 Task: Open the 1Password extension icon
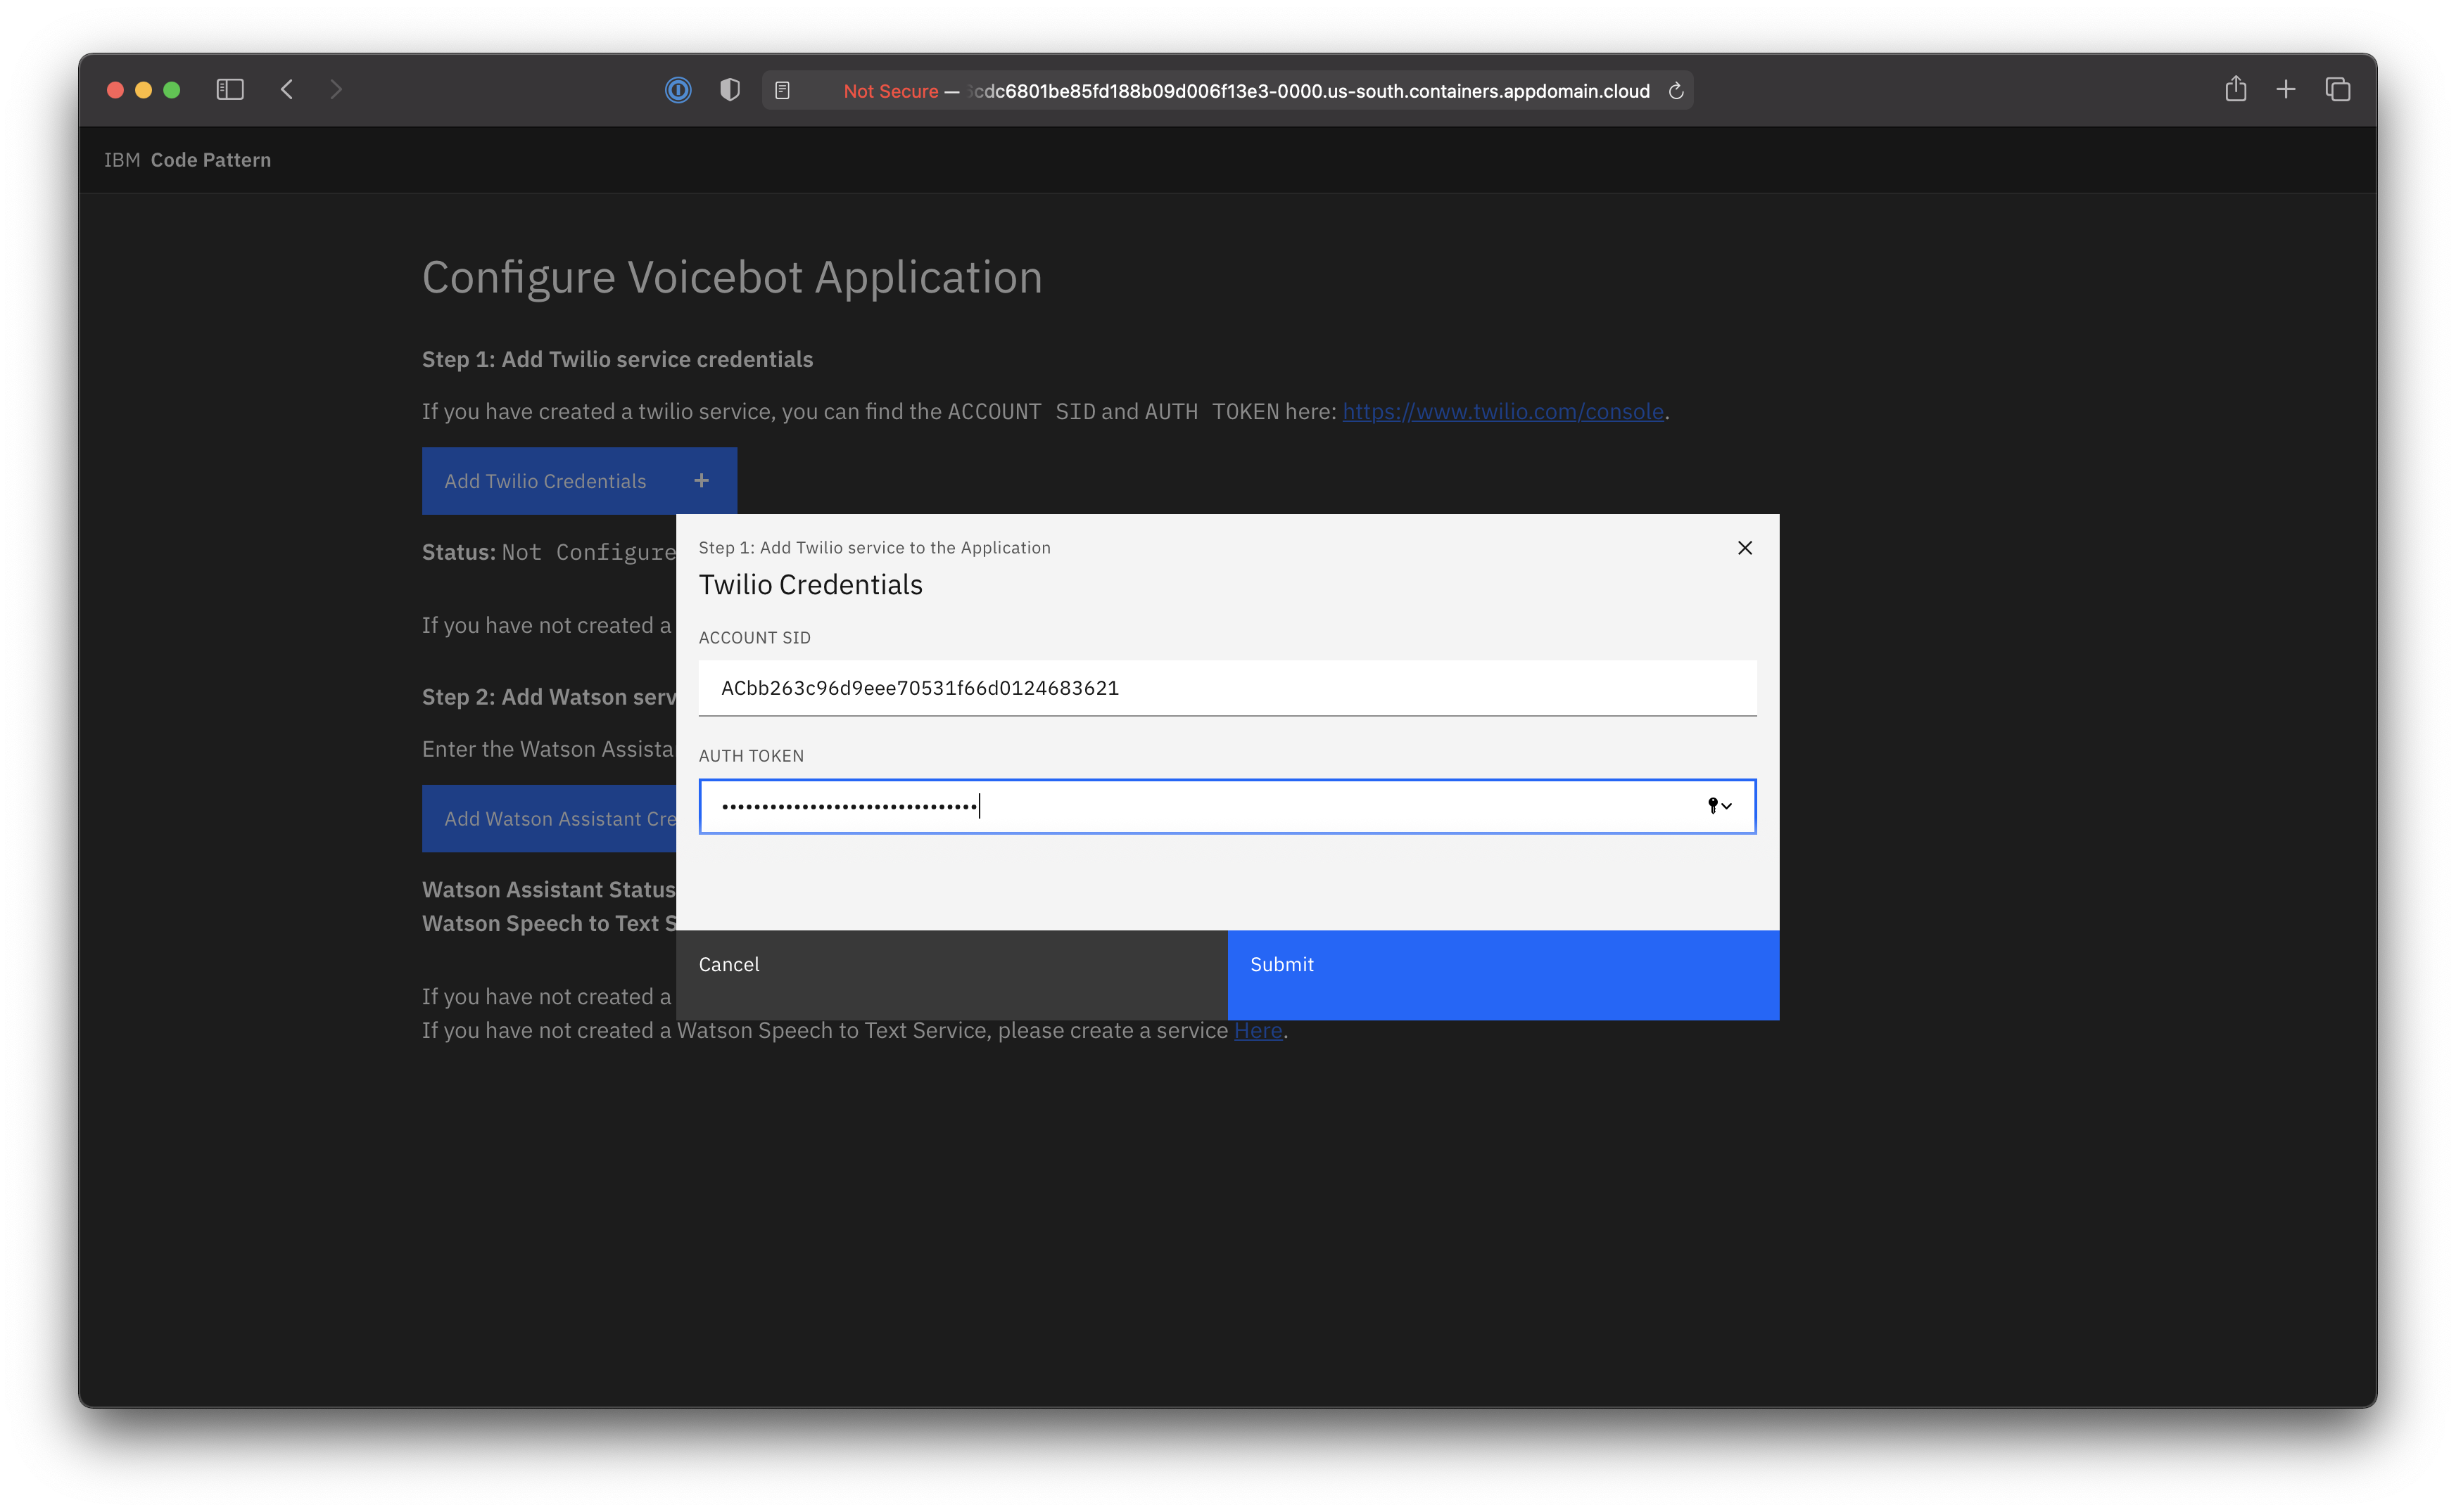pyautogui.click(x=678, y=91)
